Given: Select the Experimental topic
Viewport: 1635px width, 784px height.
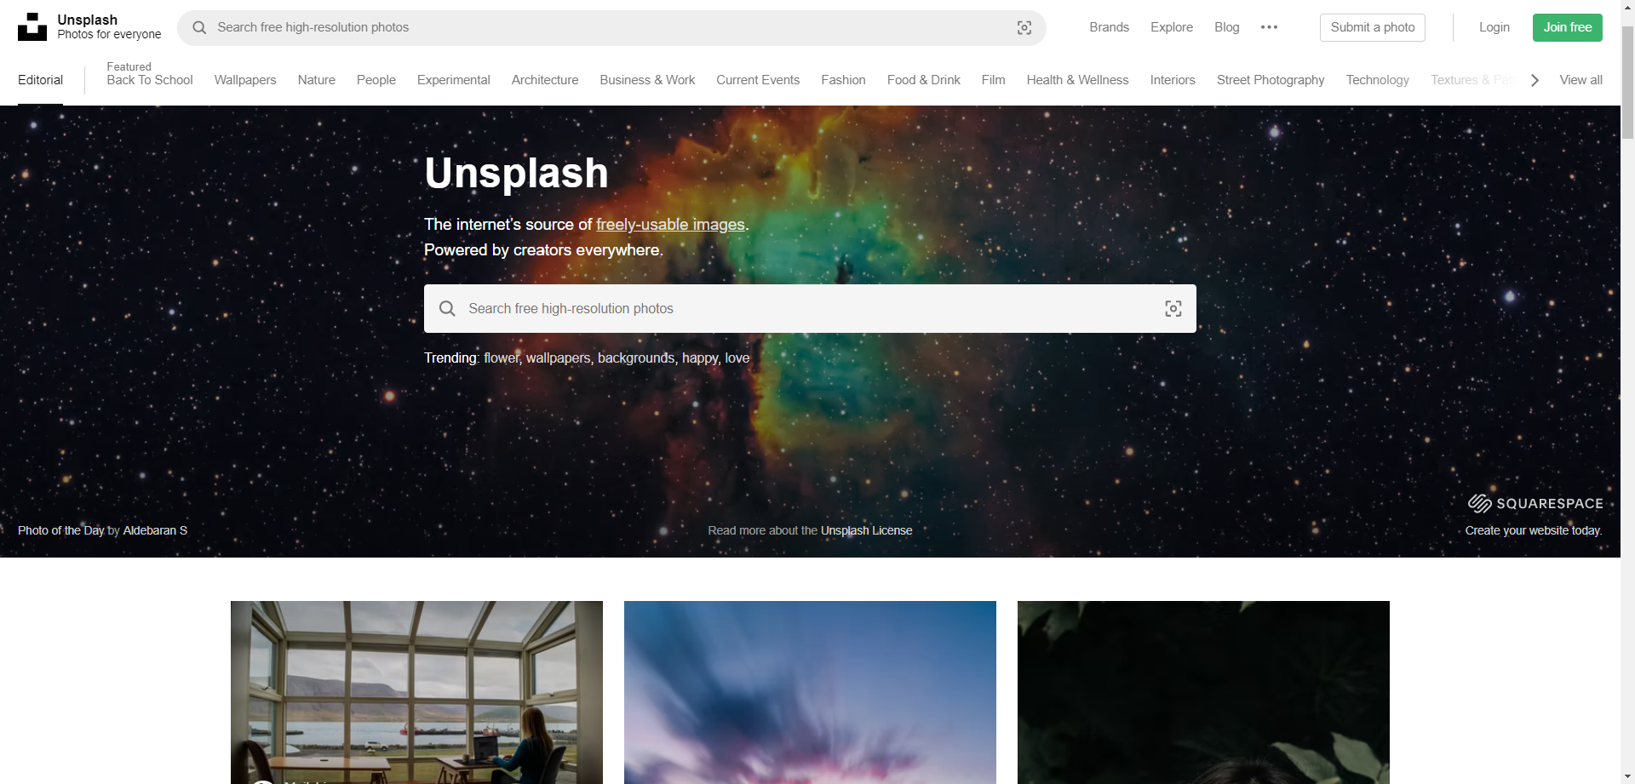Looking at the screenshot, I should [454, 80].
